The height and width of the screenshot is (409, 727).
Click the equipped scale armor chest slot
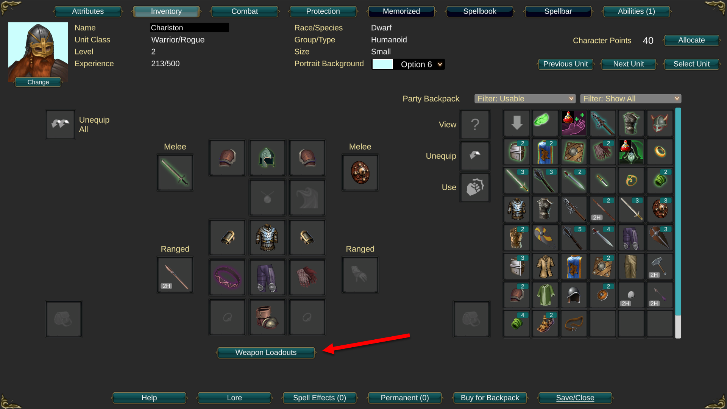tap(267, 237)
